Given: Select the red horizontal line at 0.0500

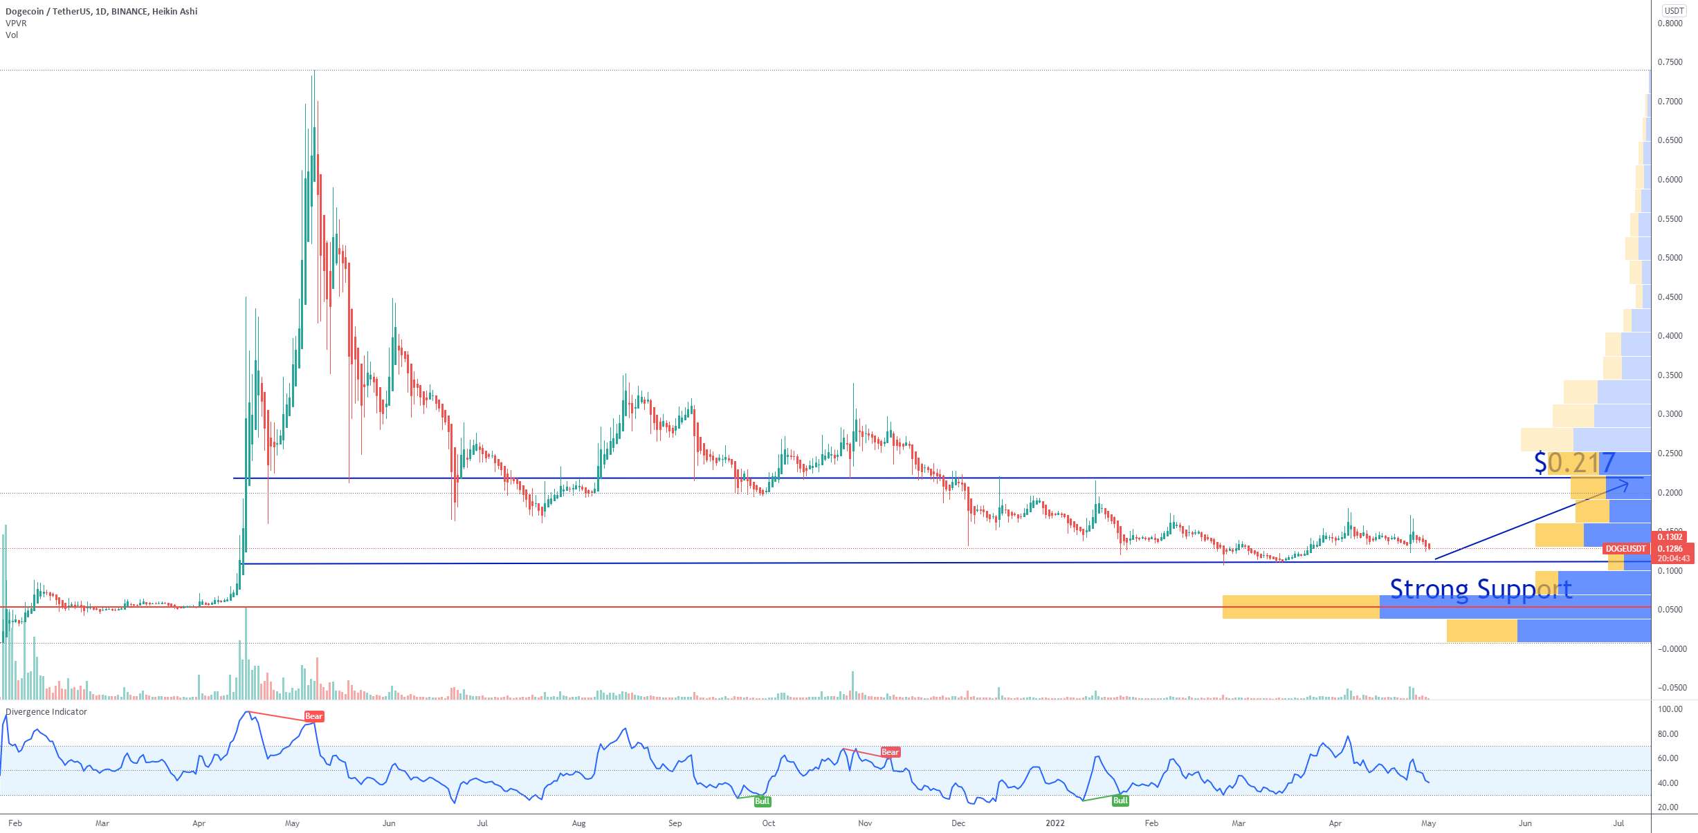Looking at the screenshot, I should 825,607.
